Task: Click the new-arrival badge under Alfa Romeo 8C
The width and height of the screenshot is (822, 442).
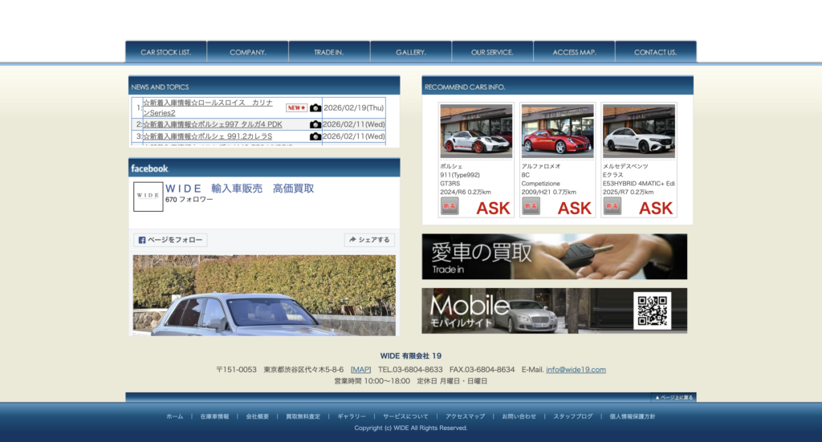Action: [x=531, y=206]
